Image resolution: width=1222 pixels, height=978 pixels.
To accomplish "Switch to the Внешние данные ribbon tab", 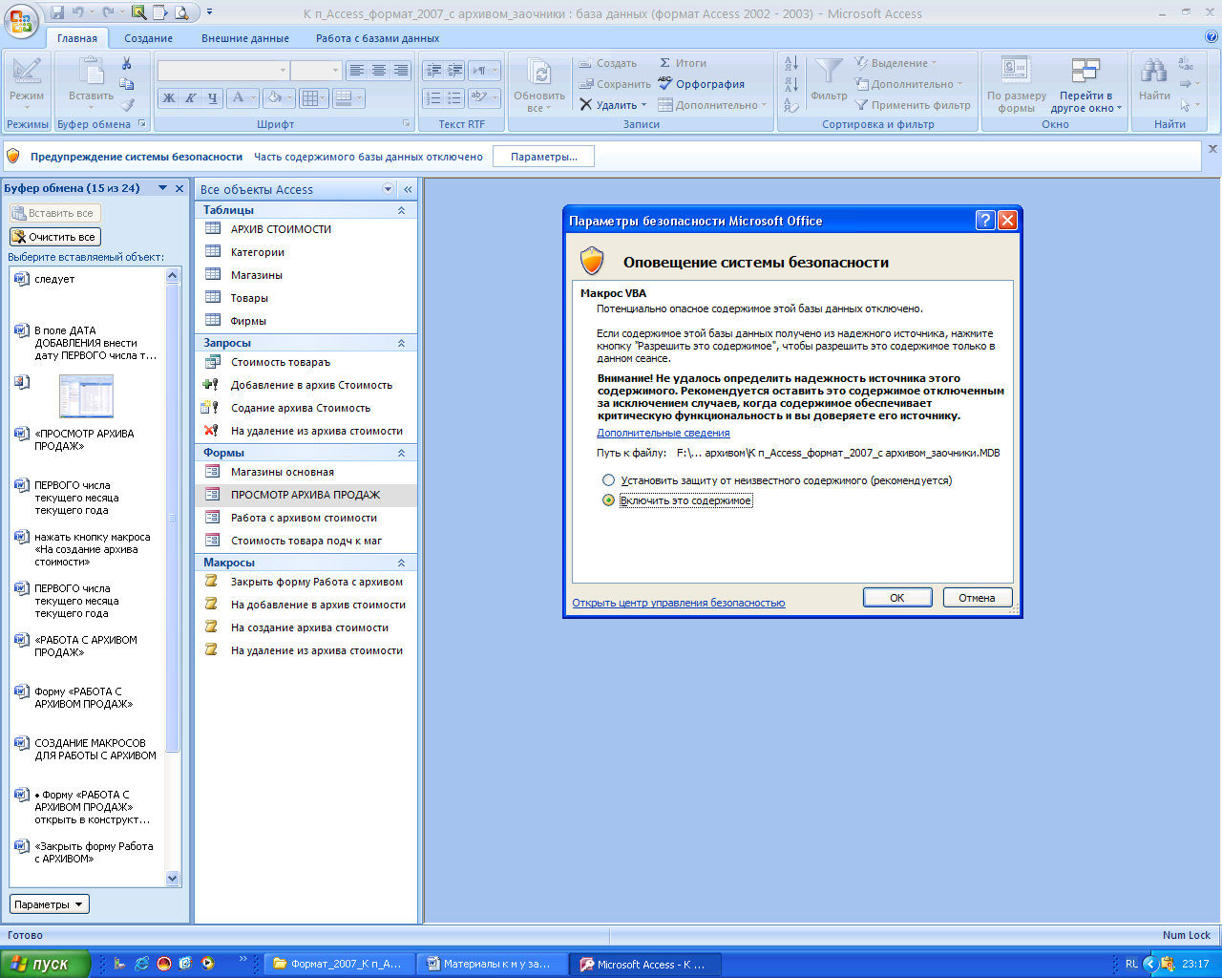I will (245, 38).
